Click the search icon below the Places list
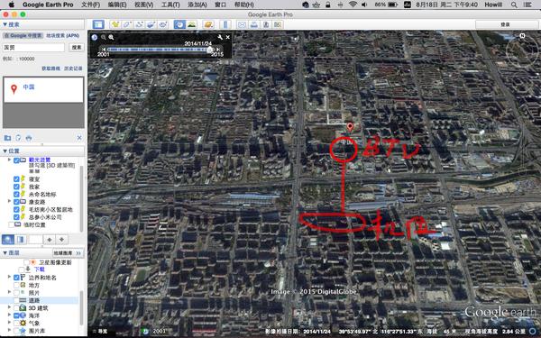This screenshot has height=338, width=541. pos(8,240)
